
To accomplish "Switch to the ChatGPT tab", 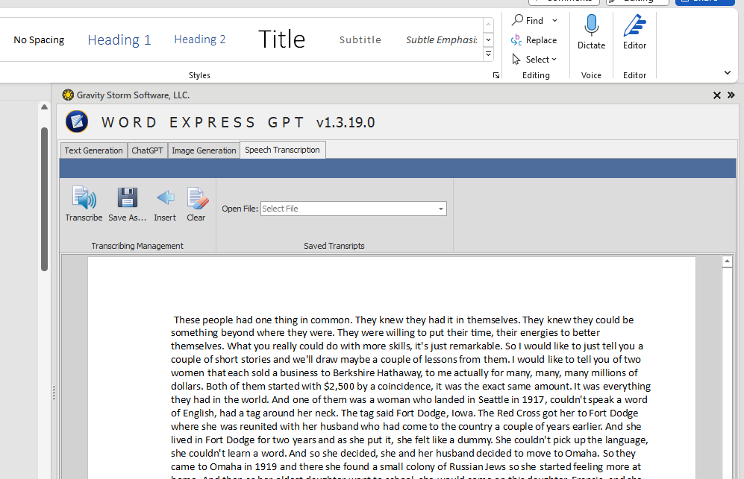I will tap(147, 150).
